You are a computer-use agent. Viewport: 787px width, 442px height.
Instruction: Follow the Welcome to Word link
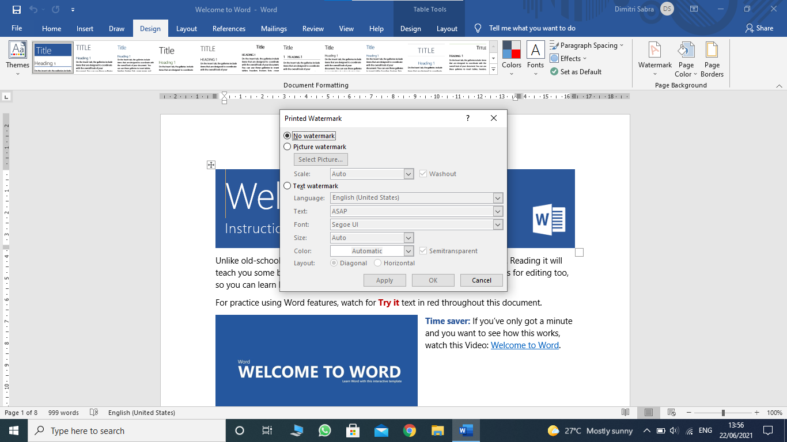[x=524, y=345]
